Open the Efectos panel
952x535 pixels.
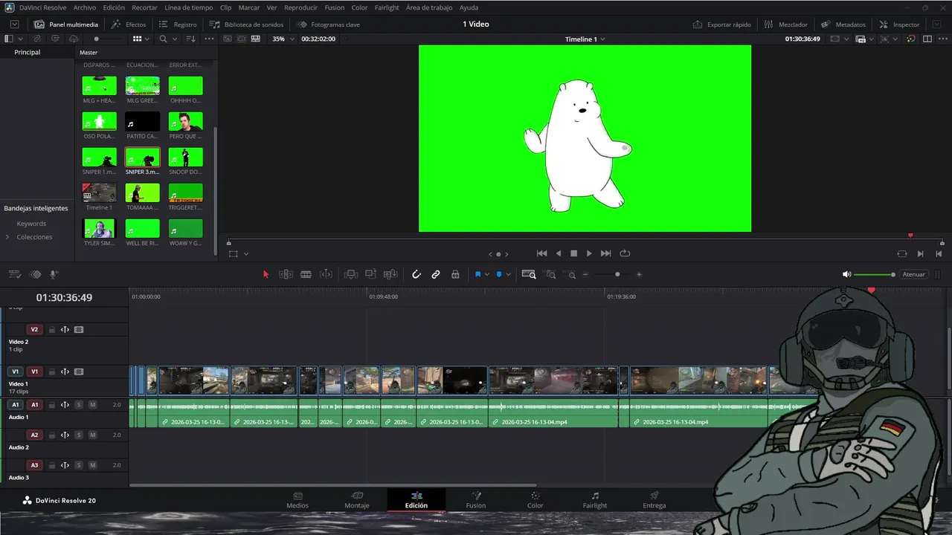coord(128,25)
